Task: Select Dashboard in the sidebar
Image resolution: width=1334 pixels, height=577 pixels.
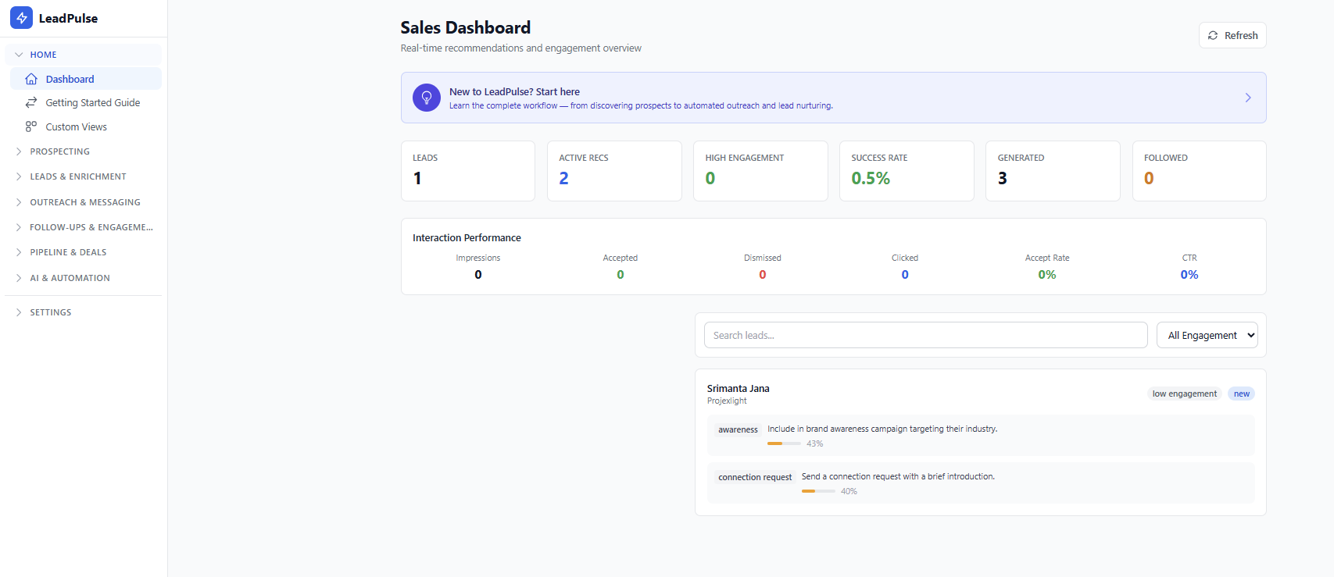Action: 86,79
